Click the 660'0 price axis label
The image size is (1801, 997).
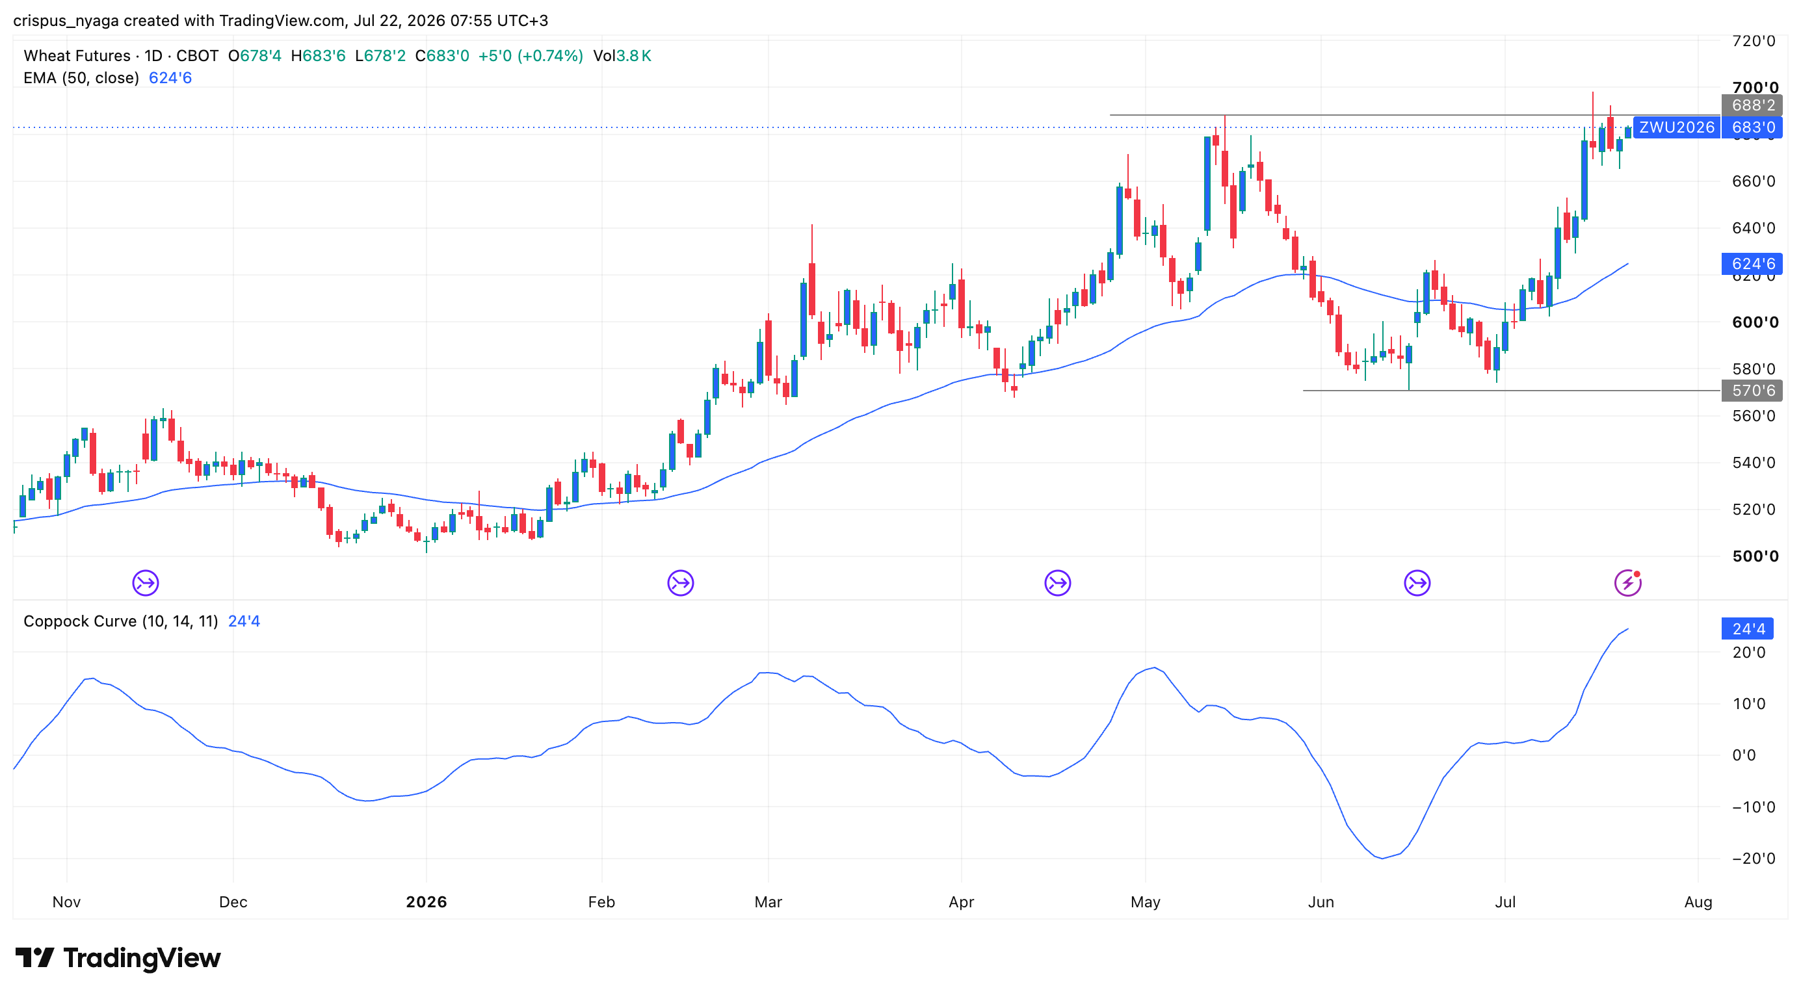1754,181
